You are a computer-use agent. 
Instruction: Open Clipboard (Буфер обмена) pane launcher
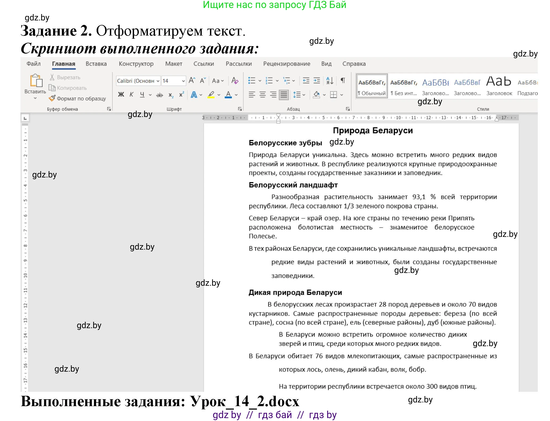[x=109, y=109]
